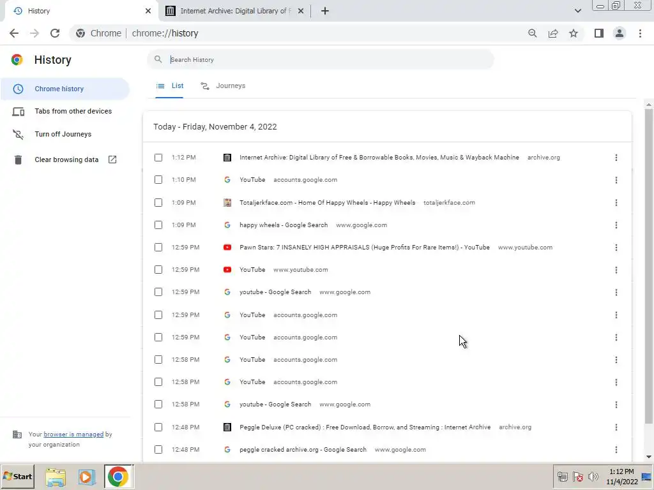Image resolution: width=654 pixels, height=490 pixels.
Task: Click the Search History input field
Action: point(321,59)
